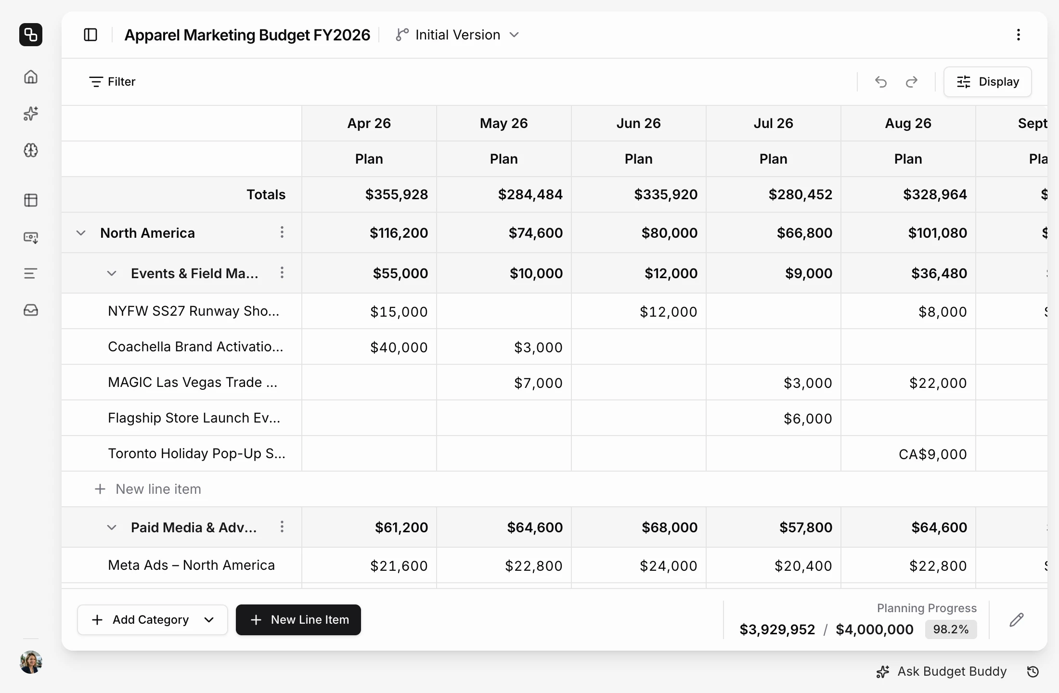Click the app logo at top left
Viewport: 1059px width, 693px height.
coord(31,35)
